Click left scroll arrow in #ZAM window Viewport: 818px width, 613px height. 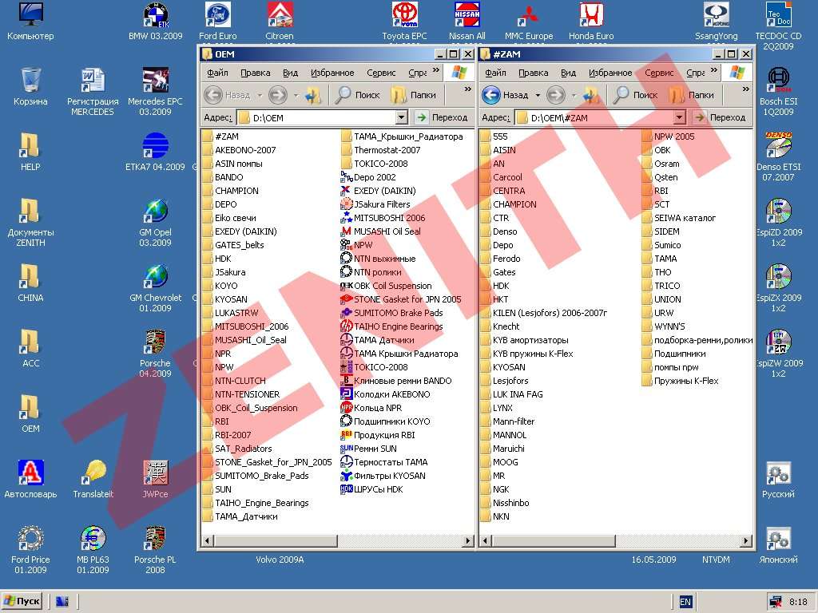pos(486,541)
